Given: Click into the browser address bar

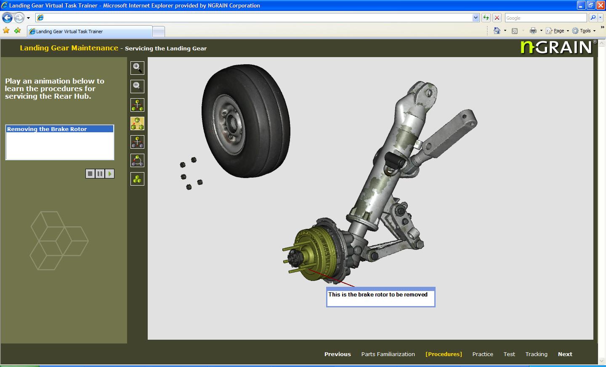Looking at the screenshot, I should [x=258, y=18].
